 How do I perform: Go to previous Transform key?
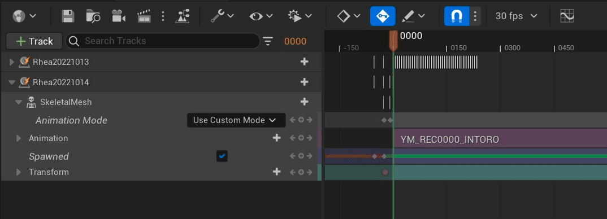[x=293, y=172]
